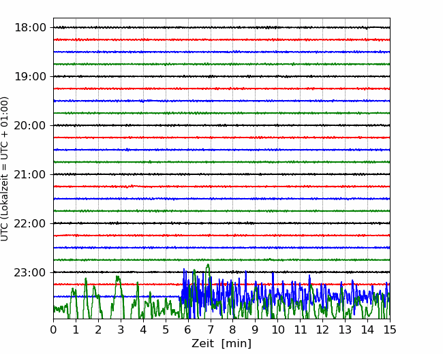Click the 20:00 y-axis label
The image size is (443, 354).
pos(30,126)
